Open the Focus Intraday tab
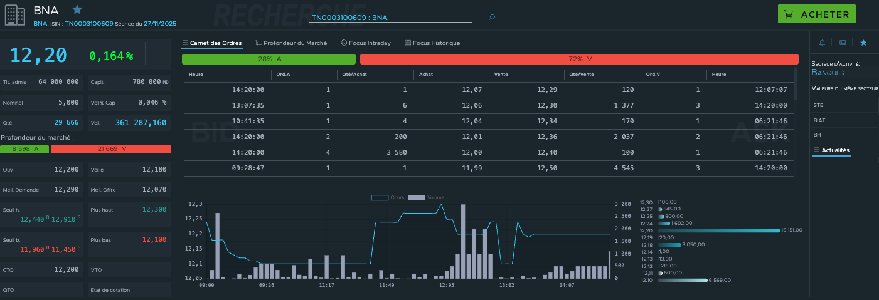Image resolution: width=879 pixels, height=300 pixels. tap(366, 43)
